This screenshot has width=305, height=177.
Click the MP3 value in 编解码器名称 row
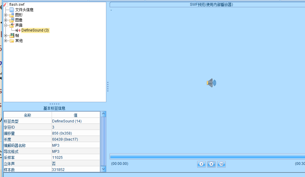(76, 145)
